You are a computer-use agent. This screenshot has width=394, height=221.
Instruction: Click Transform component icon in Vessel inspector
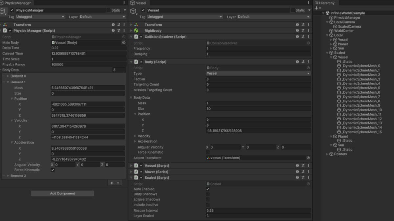136,25
